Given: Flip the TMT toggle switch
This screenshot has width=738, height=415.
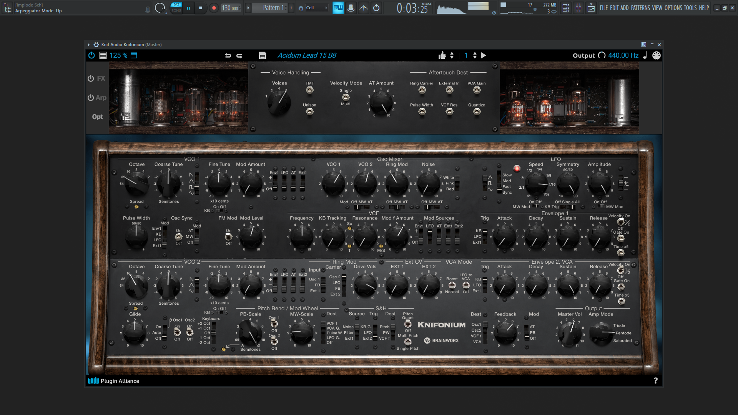Looking at the screenshot, I should pos(309,90).
